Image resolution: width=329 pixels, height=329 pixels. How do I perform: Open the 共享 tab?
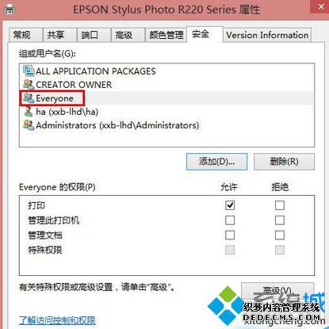pos(59,35)
